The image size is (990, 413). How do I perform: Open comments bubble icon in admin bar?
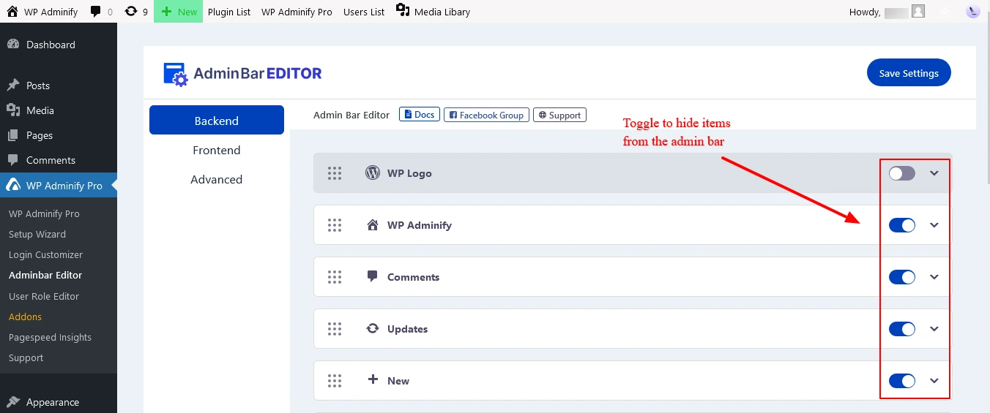pos(96,12)
